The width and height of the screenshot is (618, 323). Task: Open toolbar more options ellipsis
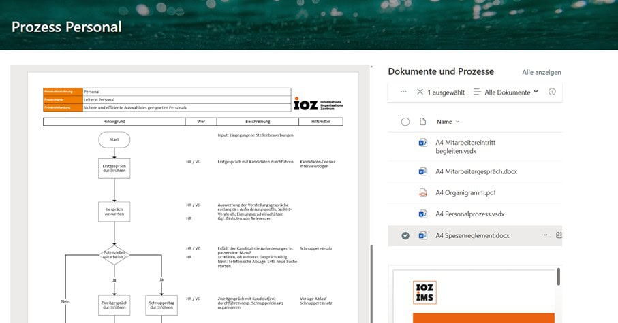coord(403,92)
